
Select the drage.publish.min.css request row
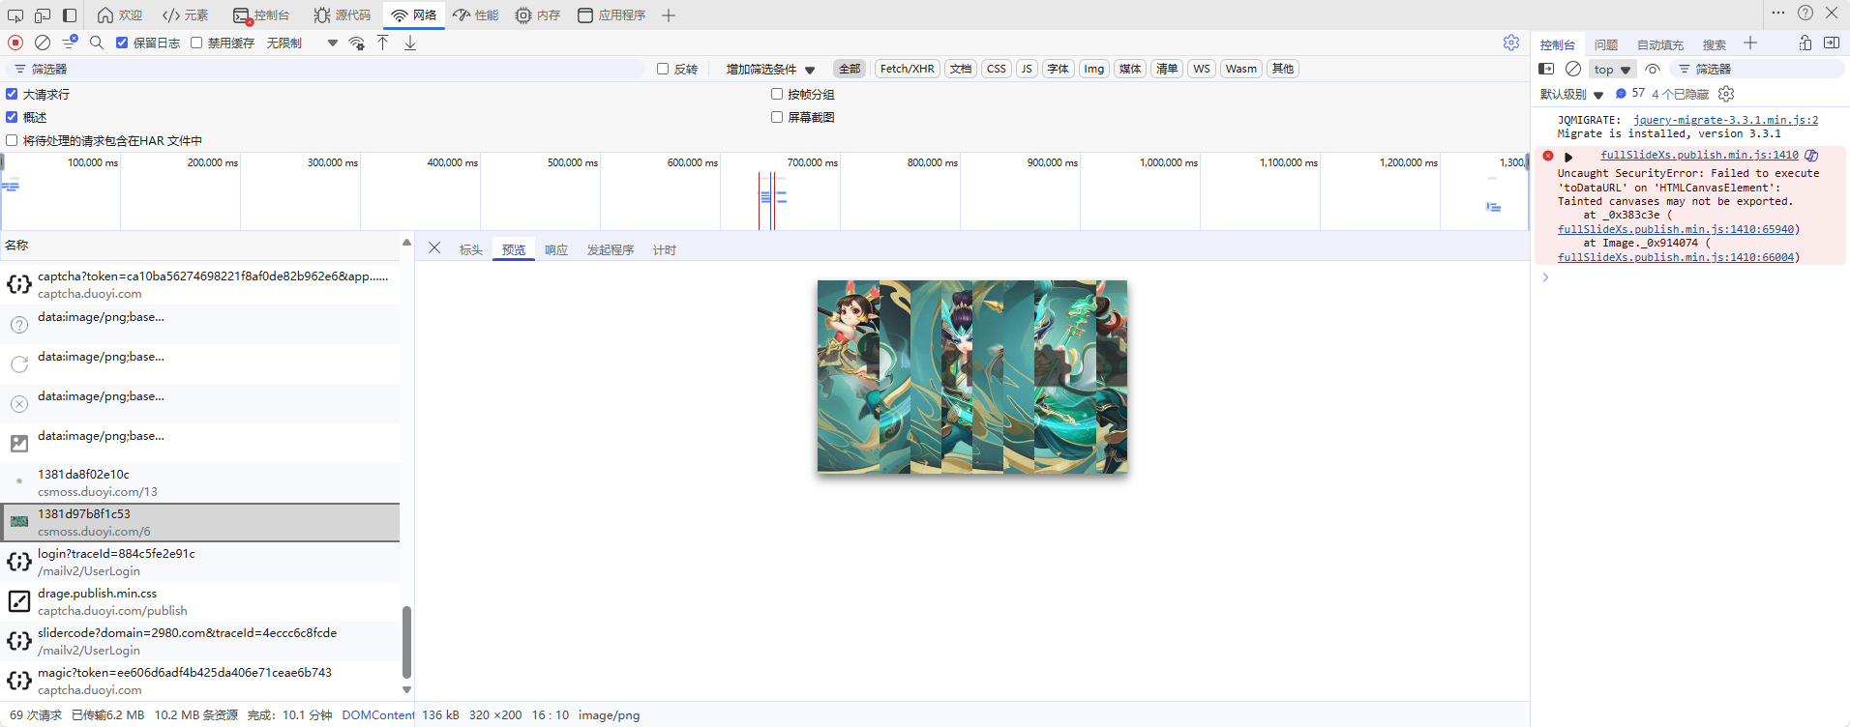[200, 601]
